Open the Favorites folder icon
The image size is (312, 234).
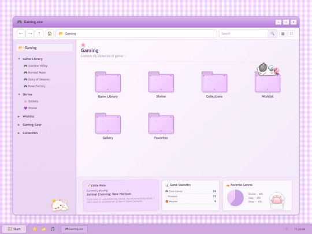click(x=161, y=123)
